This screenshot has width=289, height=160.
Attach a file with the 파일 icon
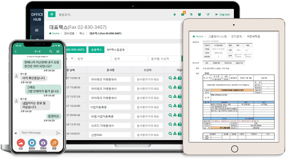point(54,143)
